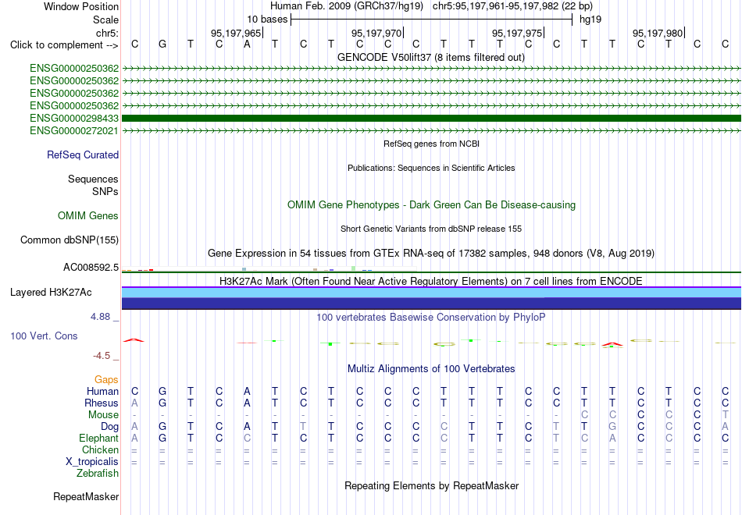Image resolution: width=742 pixels, height=515 pixels.
Task: Click the T base in Mouse alignment row
Action: pyautogui.click(x=726, y=415)
